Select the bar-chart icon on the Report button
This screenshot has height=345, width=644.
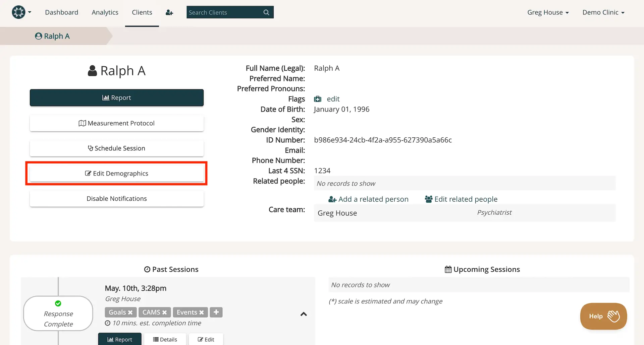pos(106,97)
